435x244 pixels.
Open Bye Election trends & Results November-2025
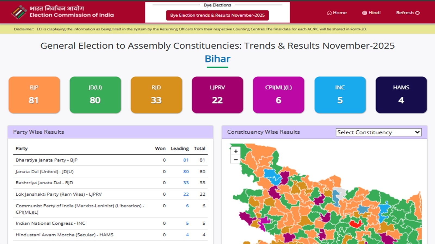point(217,15)
